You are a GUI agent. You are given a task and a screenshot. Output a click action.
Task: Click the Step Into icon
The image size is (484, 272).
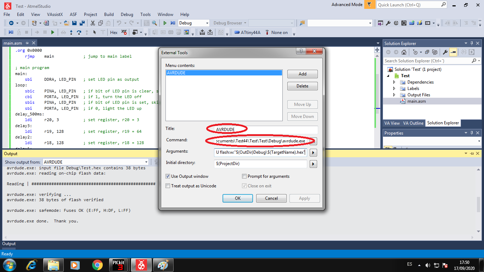(71, 32)
